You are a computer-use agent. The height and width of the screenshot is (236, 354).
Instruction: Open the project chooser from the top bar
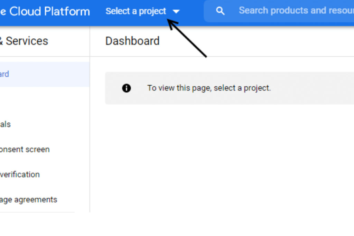click(x=136, y=11)
